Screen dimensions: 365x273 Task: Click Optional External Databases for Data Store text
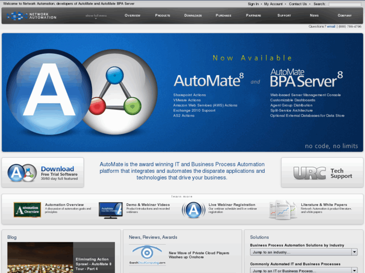click(307, 116)
